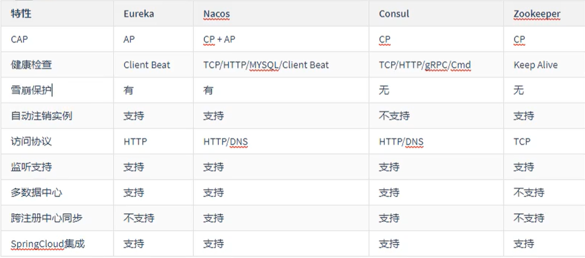Click the 自动注销实例 row label

[x=41, y=116]
